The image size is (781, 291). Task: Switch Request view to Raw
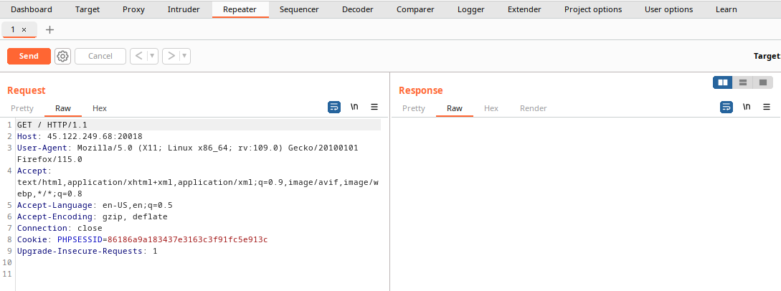click(63, 108)
